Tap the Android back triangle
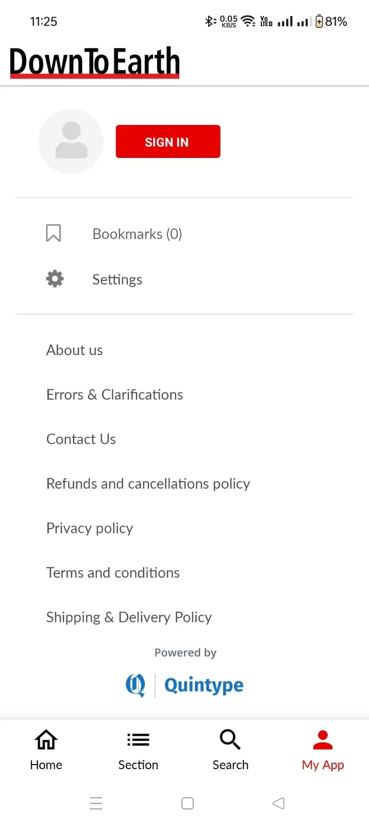 (278, 803)
